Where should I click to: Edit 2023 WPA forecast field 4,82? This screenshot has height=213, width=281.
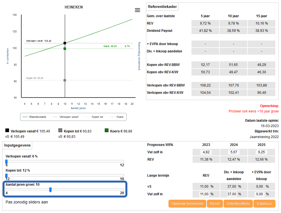(x=206, y=152)
